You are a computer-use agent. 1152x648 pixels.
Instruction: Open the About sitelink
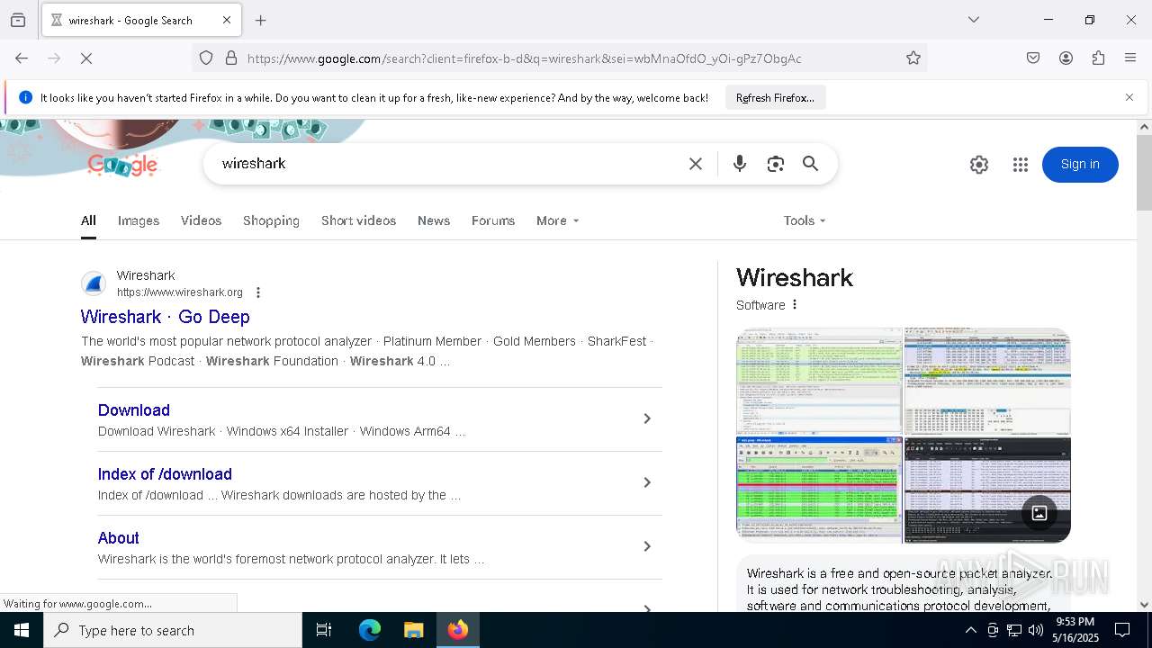click(x=118, y=538)
